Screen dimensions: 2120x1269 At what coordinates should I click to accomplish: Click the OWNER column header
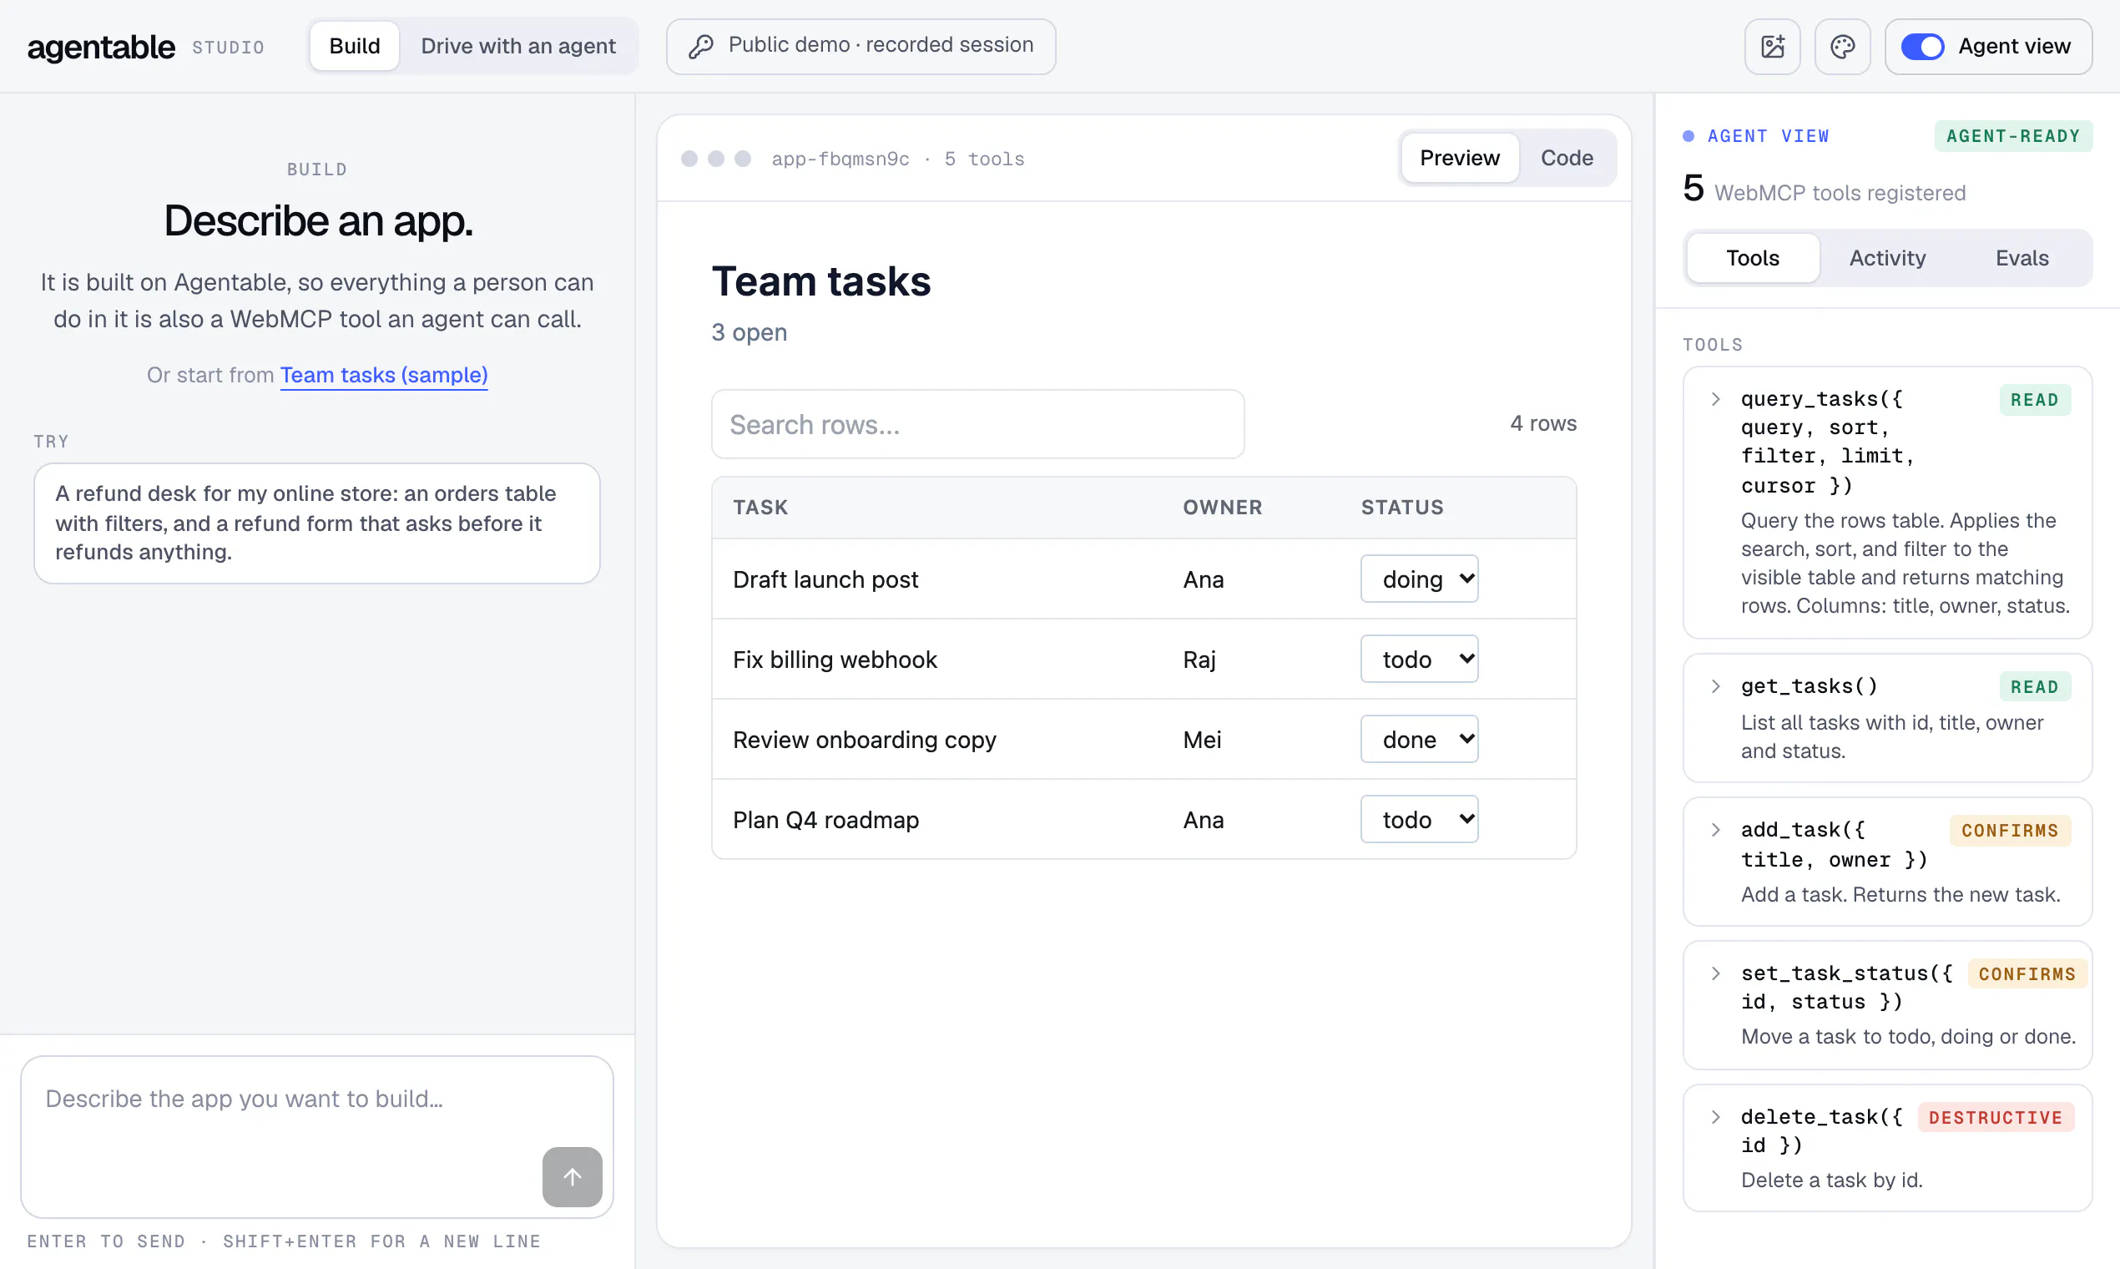(x=1223, y=508)
